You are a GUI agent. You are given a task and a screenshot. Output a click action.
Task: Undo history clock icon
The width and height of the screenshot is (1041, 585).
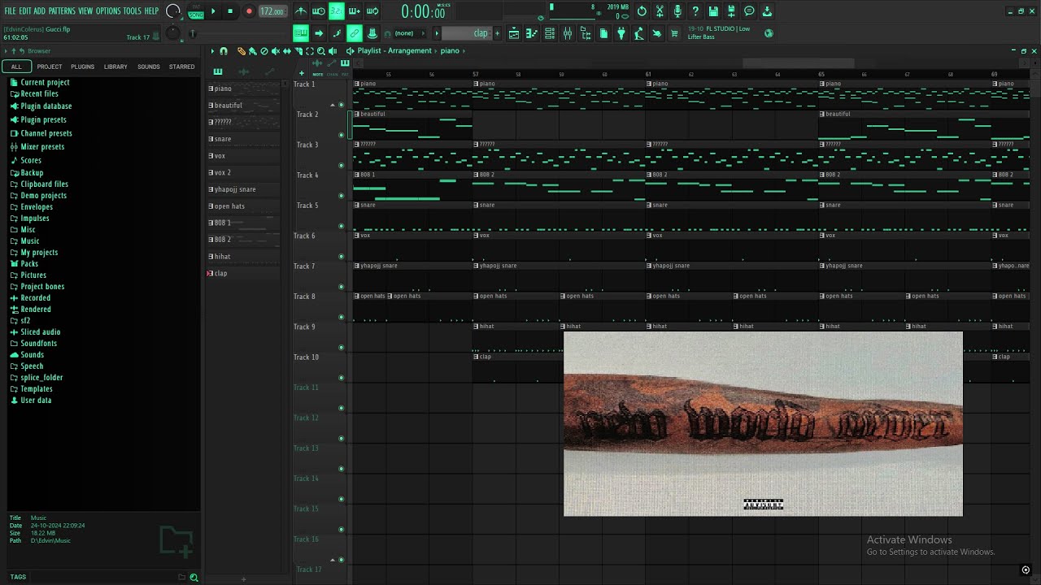point(642,11)
